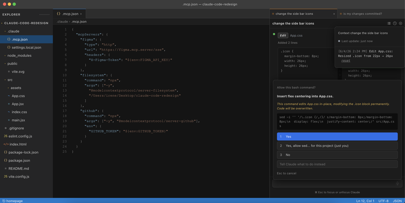This screenshot has height=203, width=405.
Task: Click the braces icon beside package-lock.json
Action: [x=6, y=152]
